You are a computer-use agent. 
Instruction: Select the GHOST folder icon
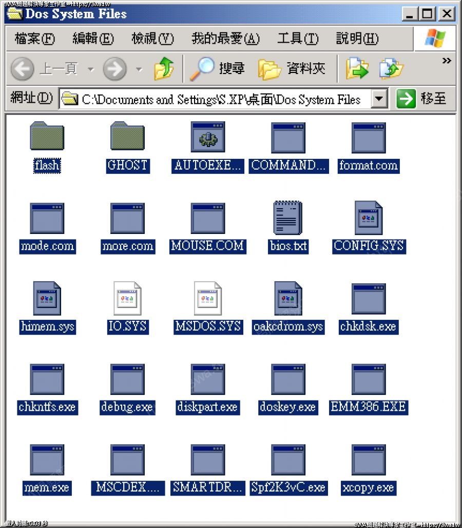tap(127, 137)
